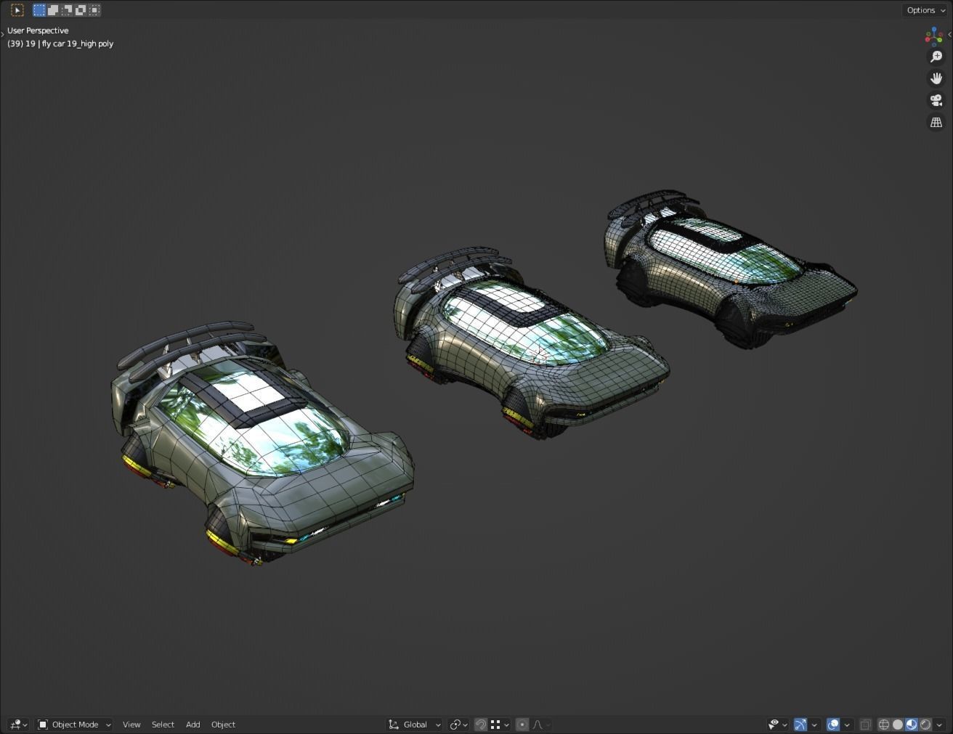Click the 'fly car 19_high poly' object text
The image size is (953, 734).
click(78, 44)
